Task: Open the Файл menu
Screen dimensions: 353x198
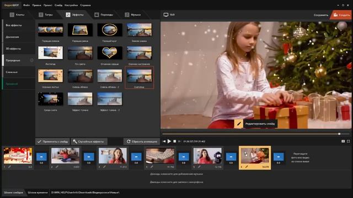Action: point(26,5)
